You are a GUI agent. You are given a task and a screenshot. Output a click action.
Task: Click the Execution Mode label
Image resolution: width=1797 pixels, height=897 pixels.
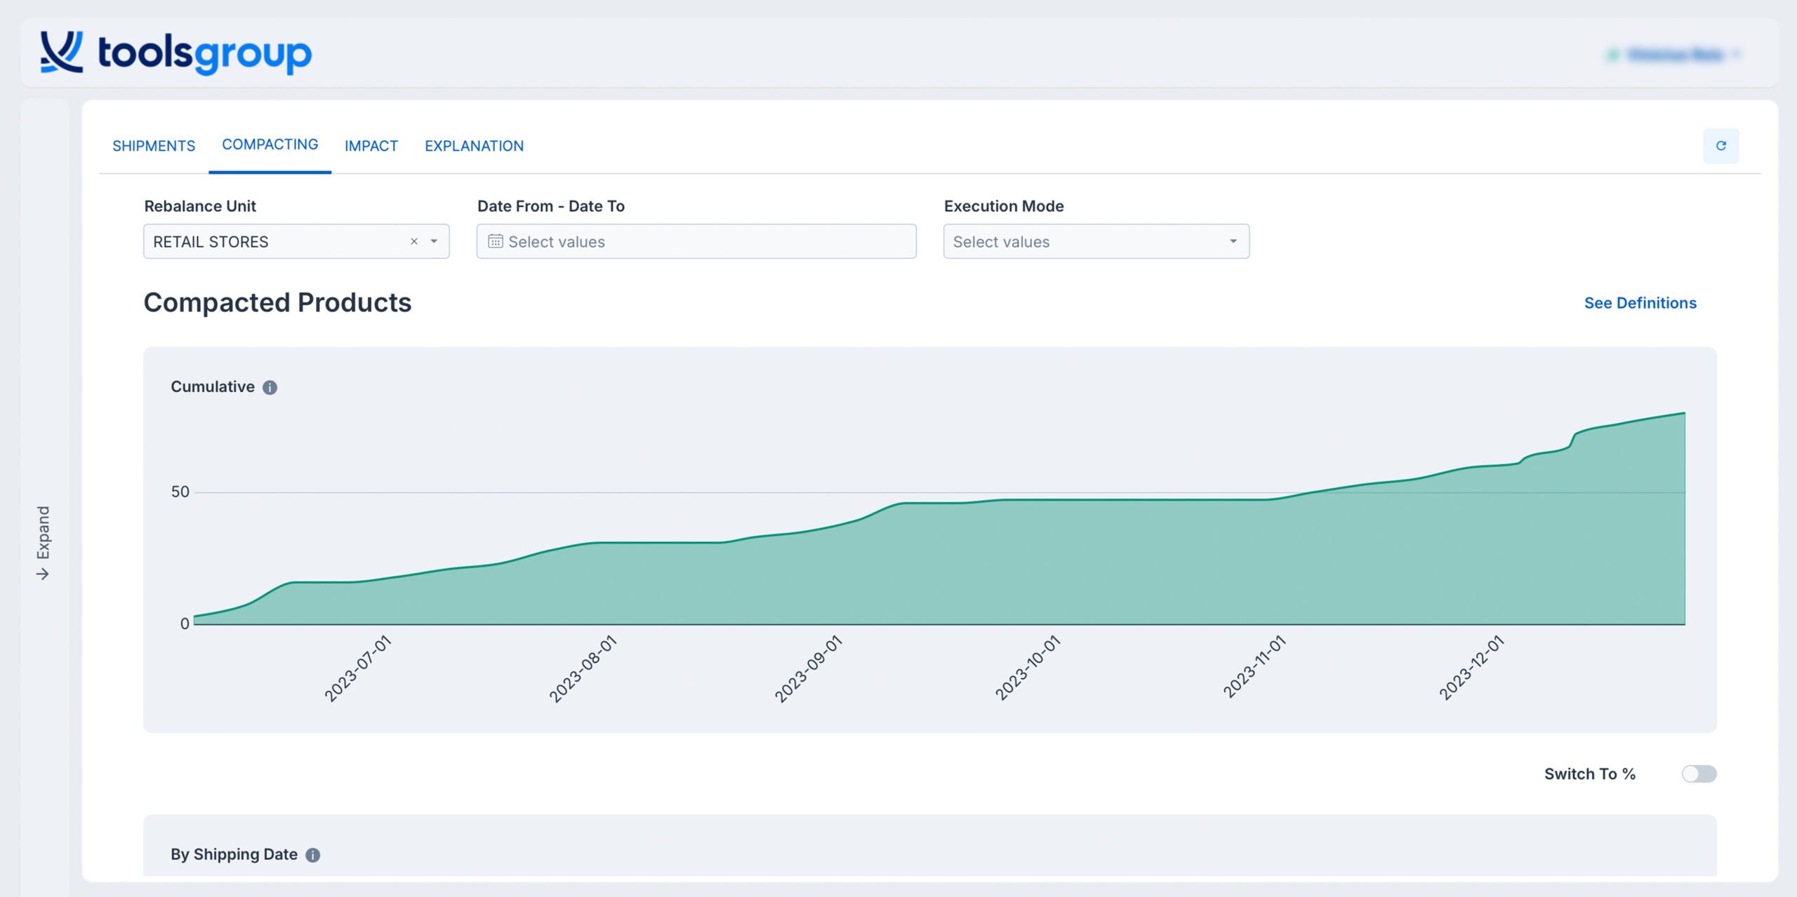pos(1004,206)
